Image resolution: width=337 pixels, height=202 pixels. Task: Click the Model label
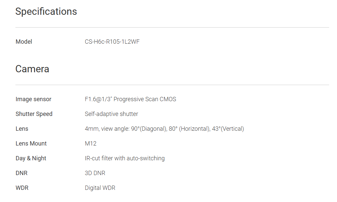24,42
